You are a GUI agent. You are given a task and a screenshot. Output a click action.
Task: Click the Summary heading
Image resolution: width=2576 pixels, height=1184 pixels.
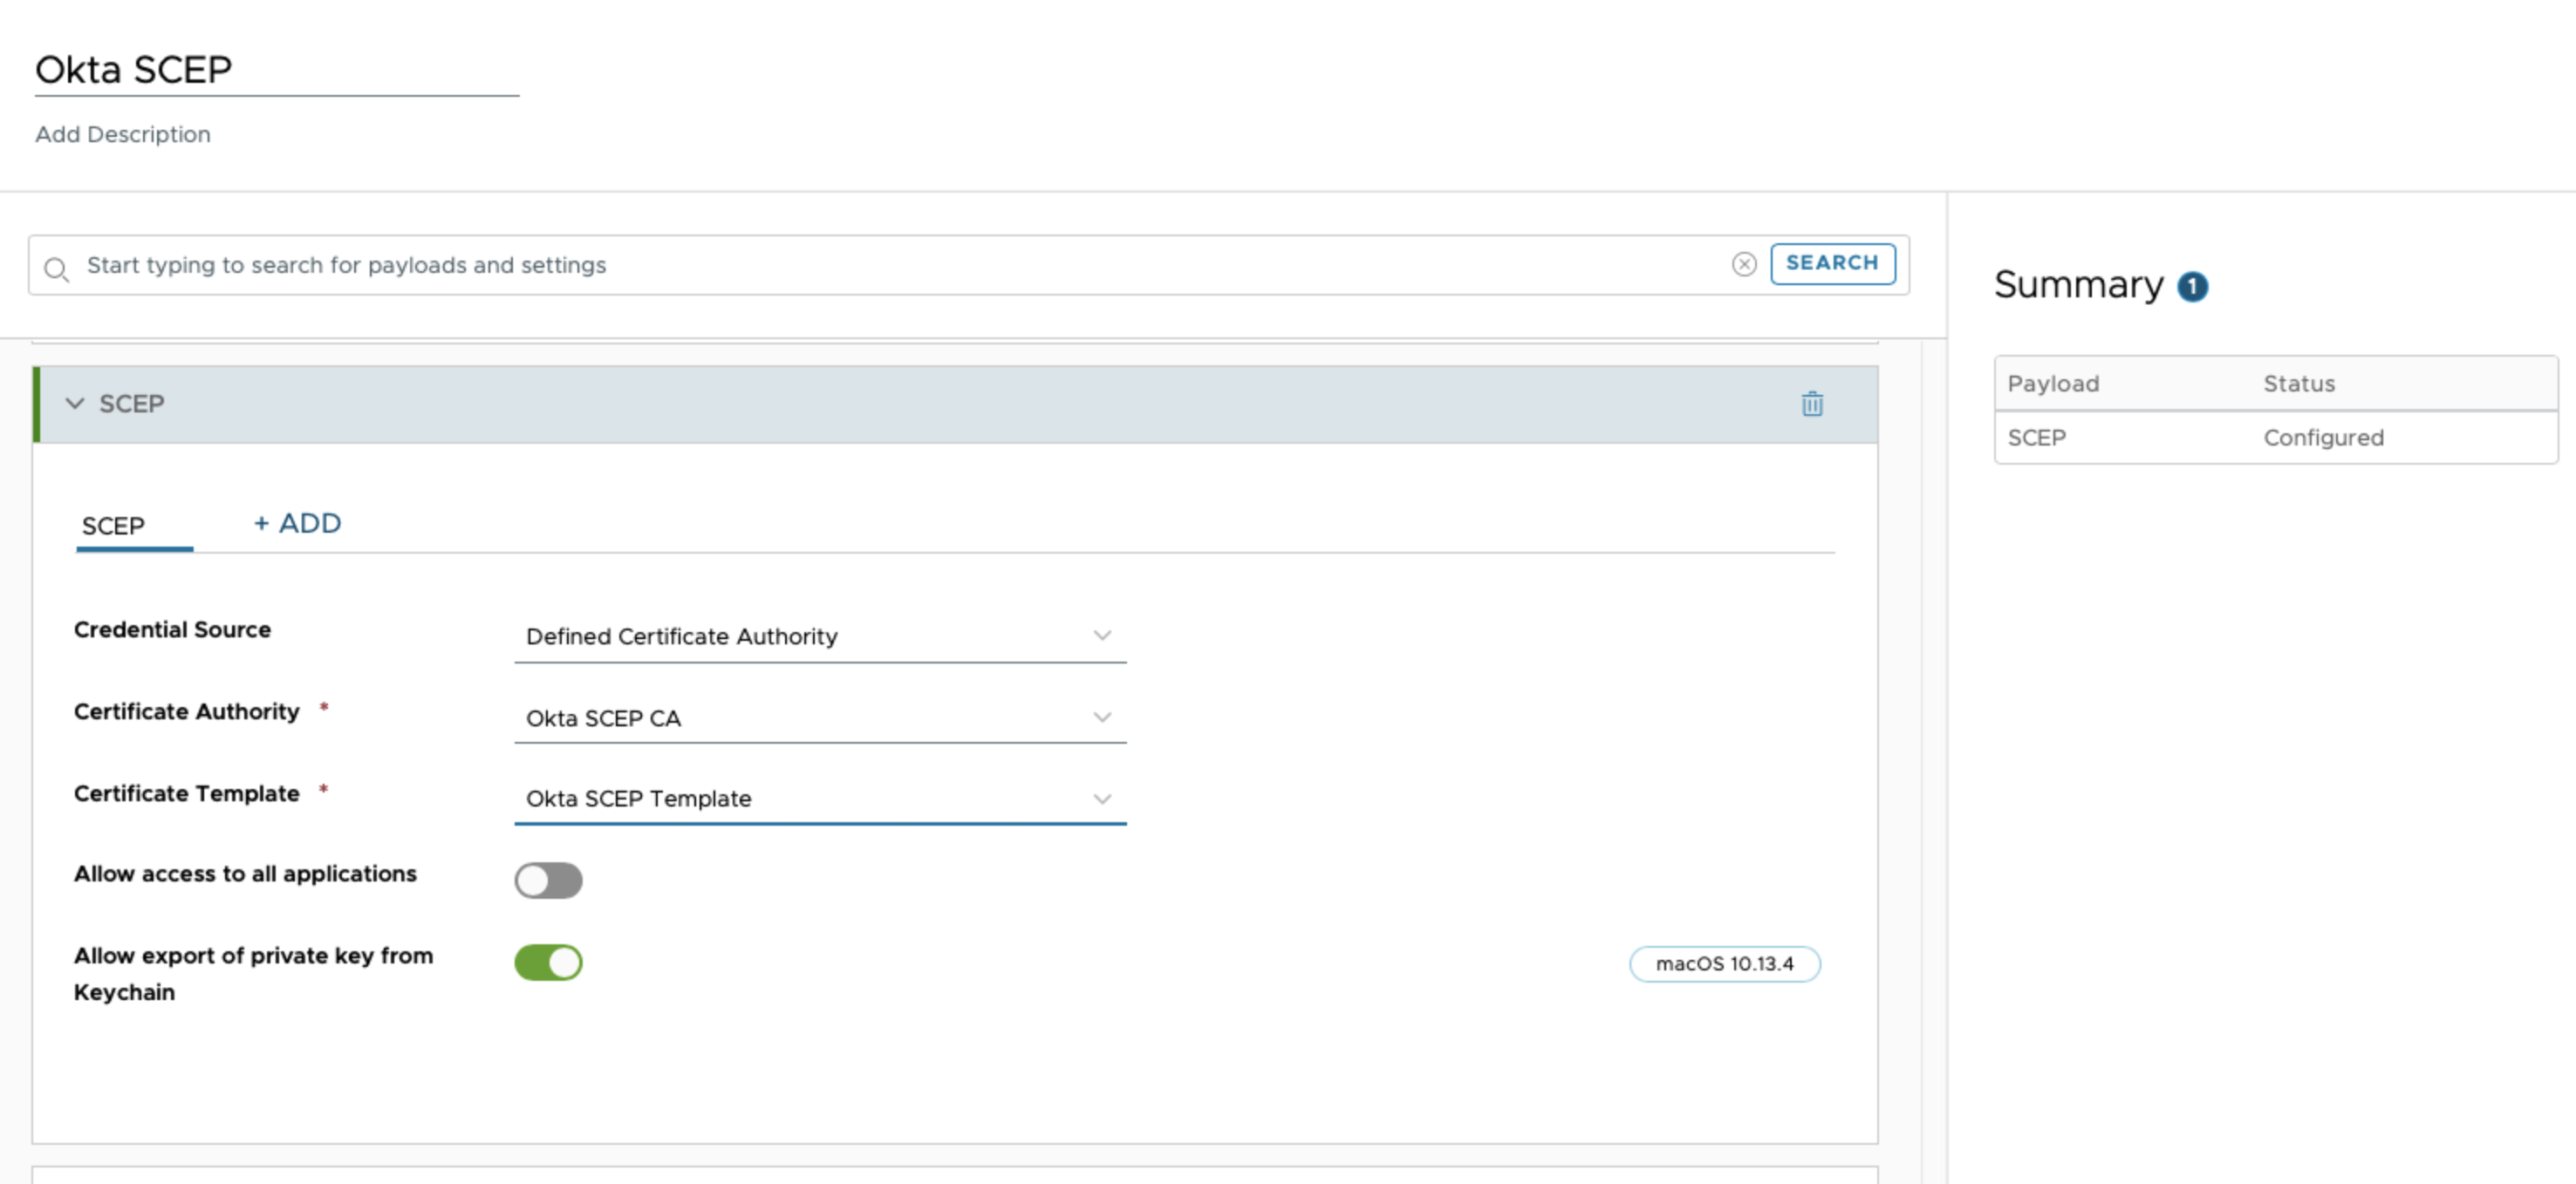click(2078, 286)
